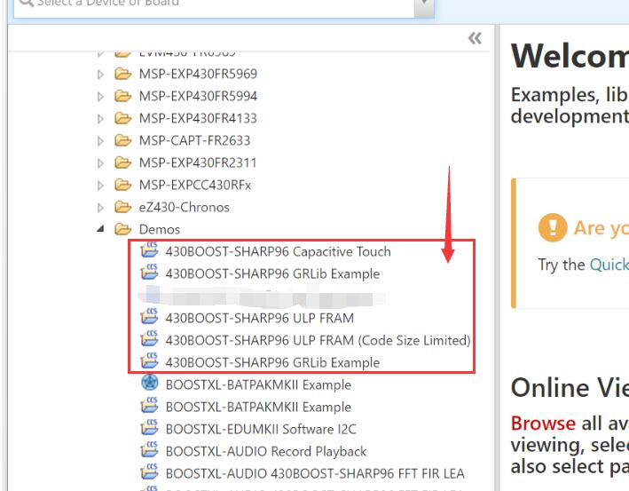
Task: Select the MSP-EXP430FR2311 label
Action: (x=198, y=162)
